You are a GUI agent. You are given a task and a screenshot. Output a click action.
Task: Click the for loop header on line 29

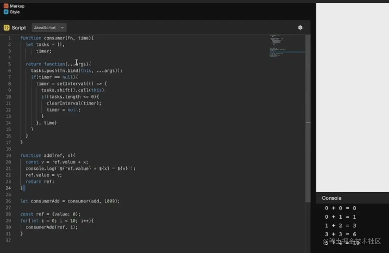click(x=57, y=221)
